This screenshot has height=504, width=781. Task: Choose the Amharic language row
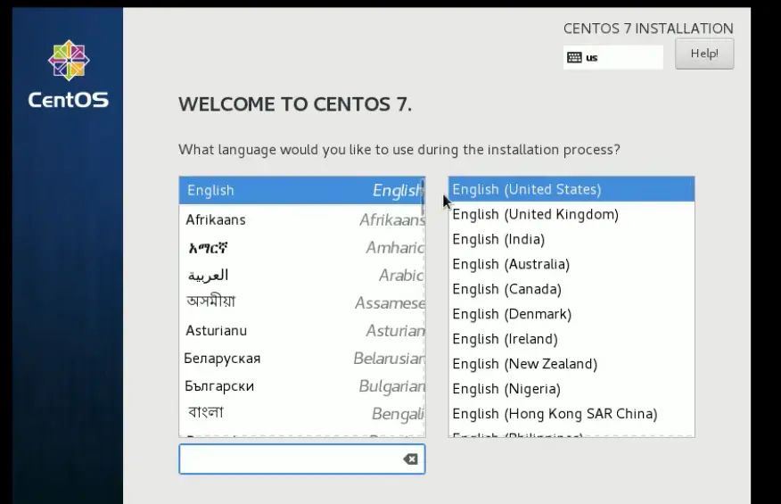pos(302,247)
